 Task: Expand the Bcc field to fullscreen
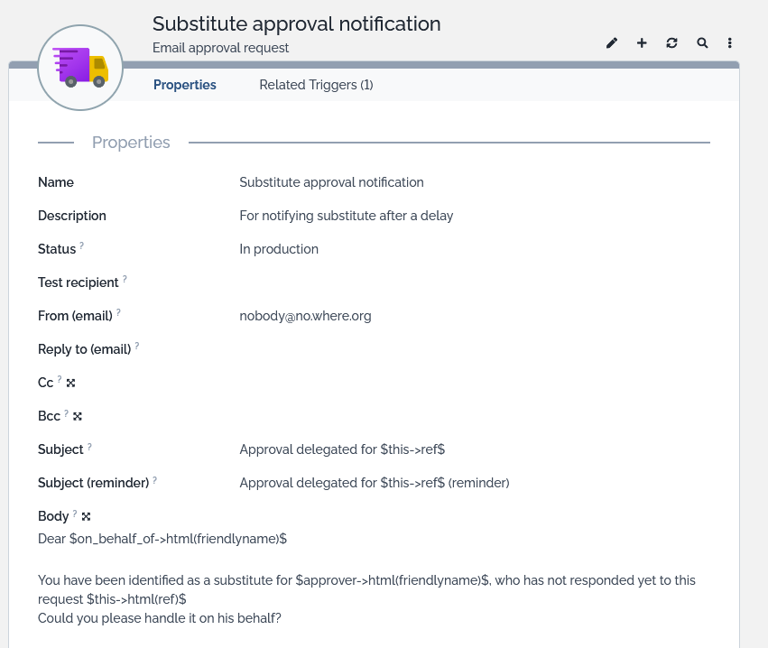[78, 417]
